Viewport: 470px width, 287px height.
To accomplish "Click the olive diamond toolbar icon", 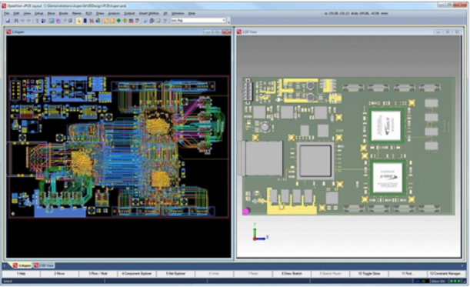I will click(125, 21).
